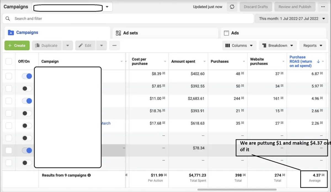The width and height of the screenshot is (331, 192).
Task: Click the refresh icon beside Updated just now
Action: coord(232,7)
